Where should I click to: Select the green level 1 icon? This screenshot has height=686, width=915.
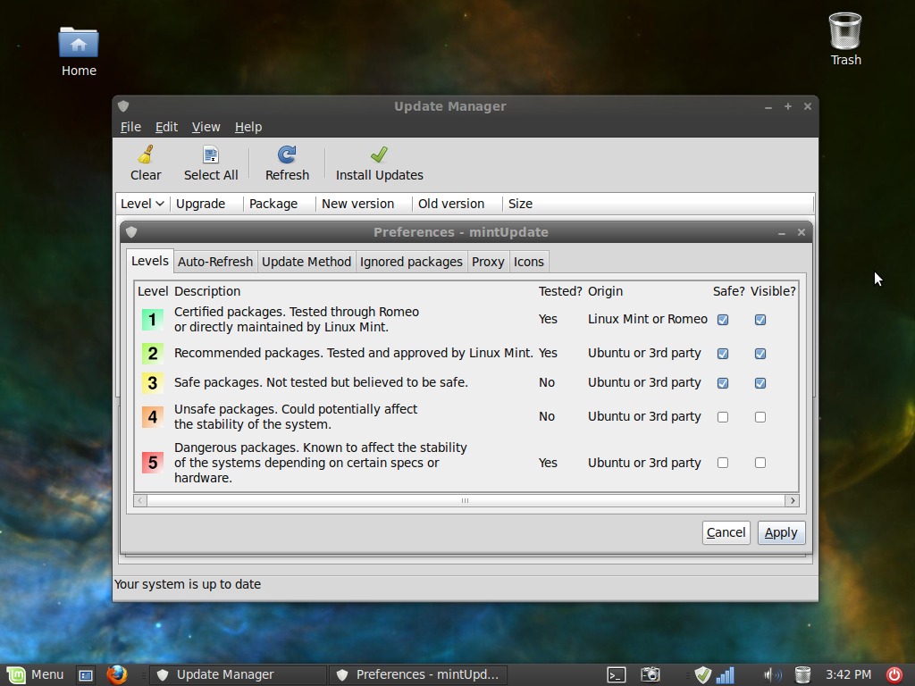(x=152, y=320)
